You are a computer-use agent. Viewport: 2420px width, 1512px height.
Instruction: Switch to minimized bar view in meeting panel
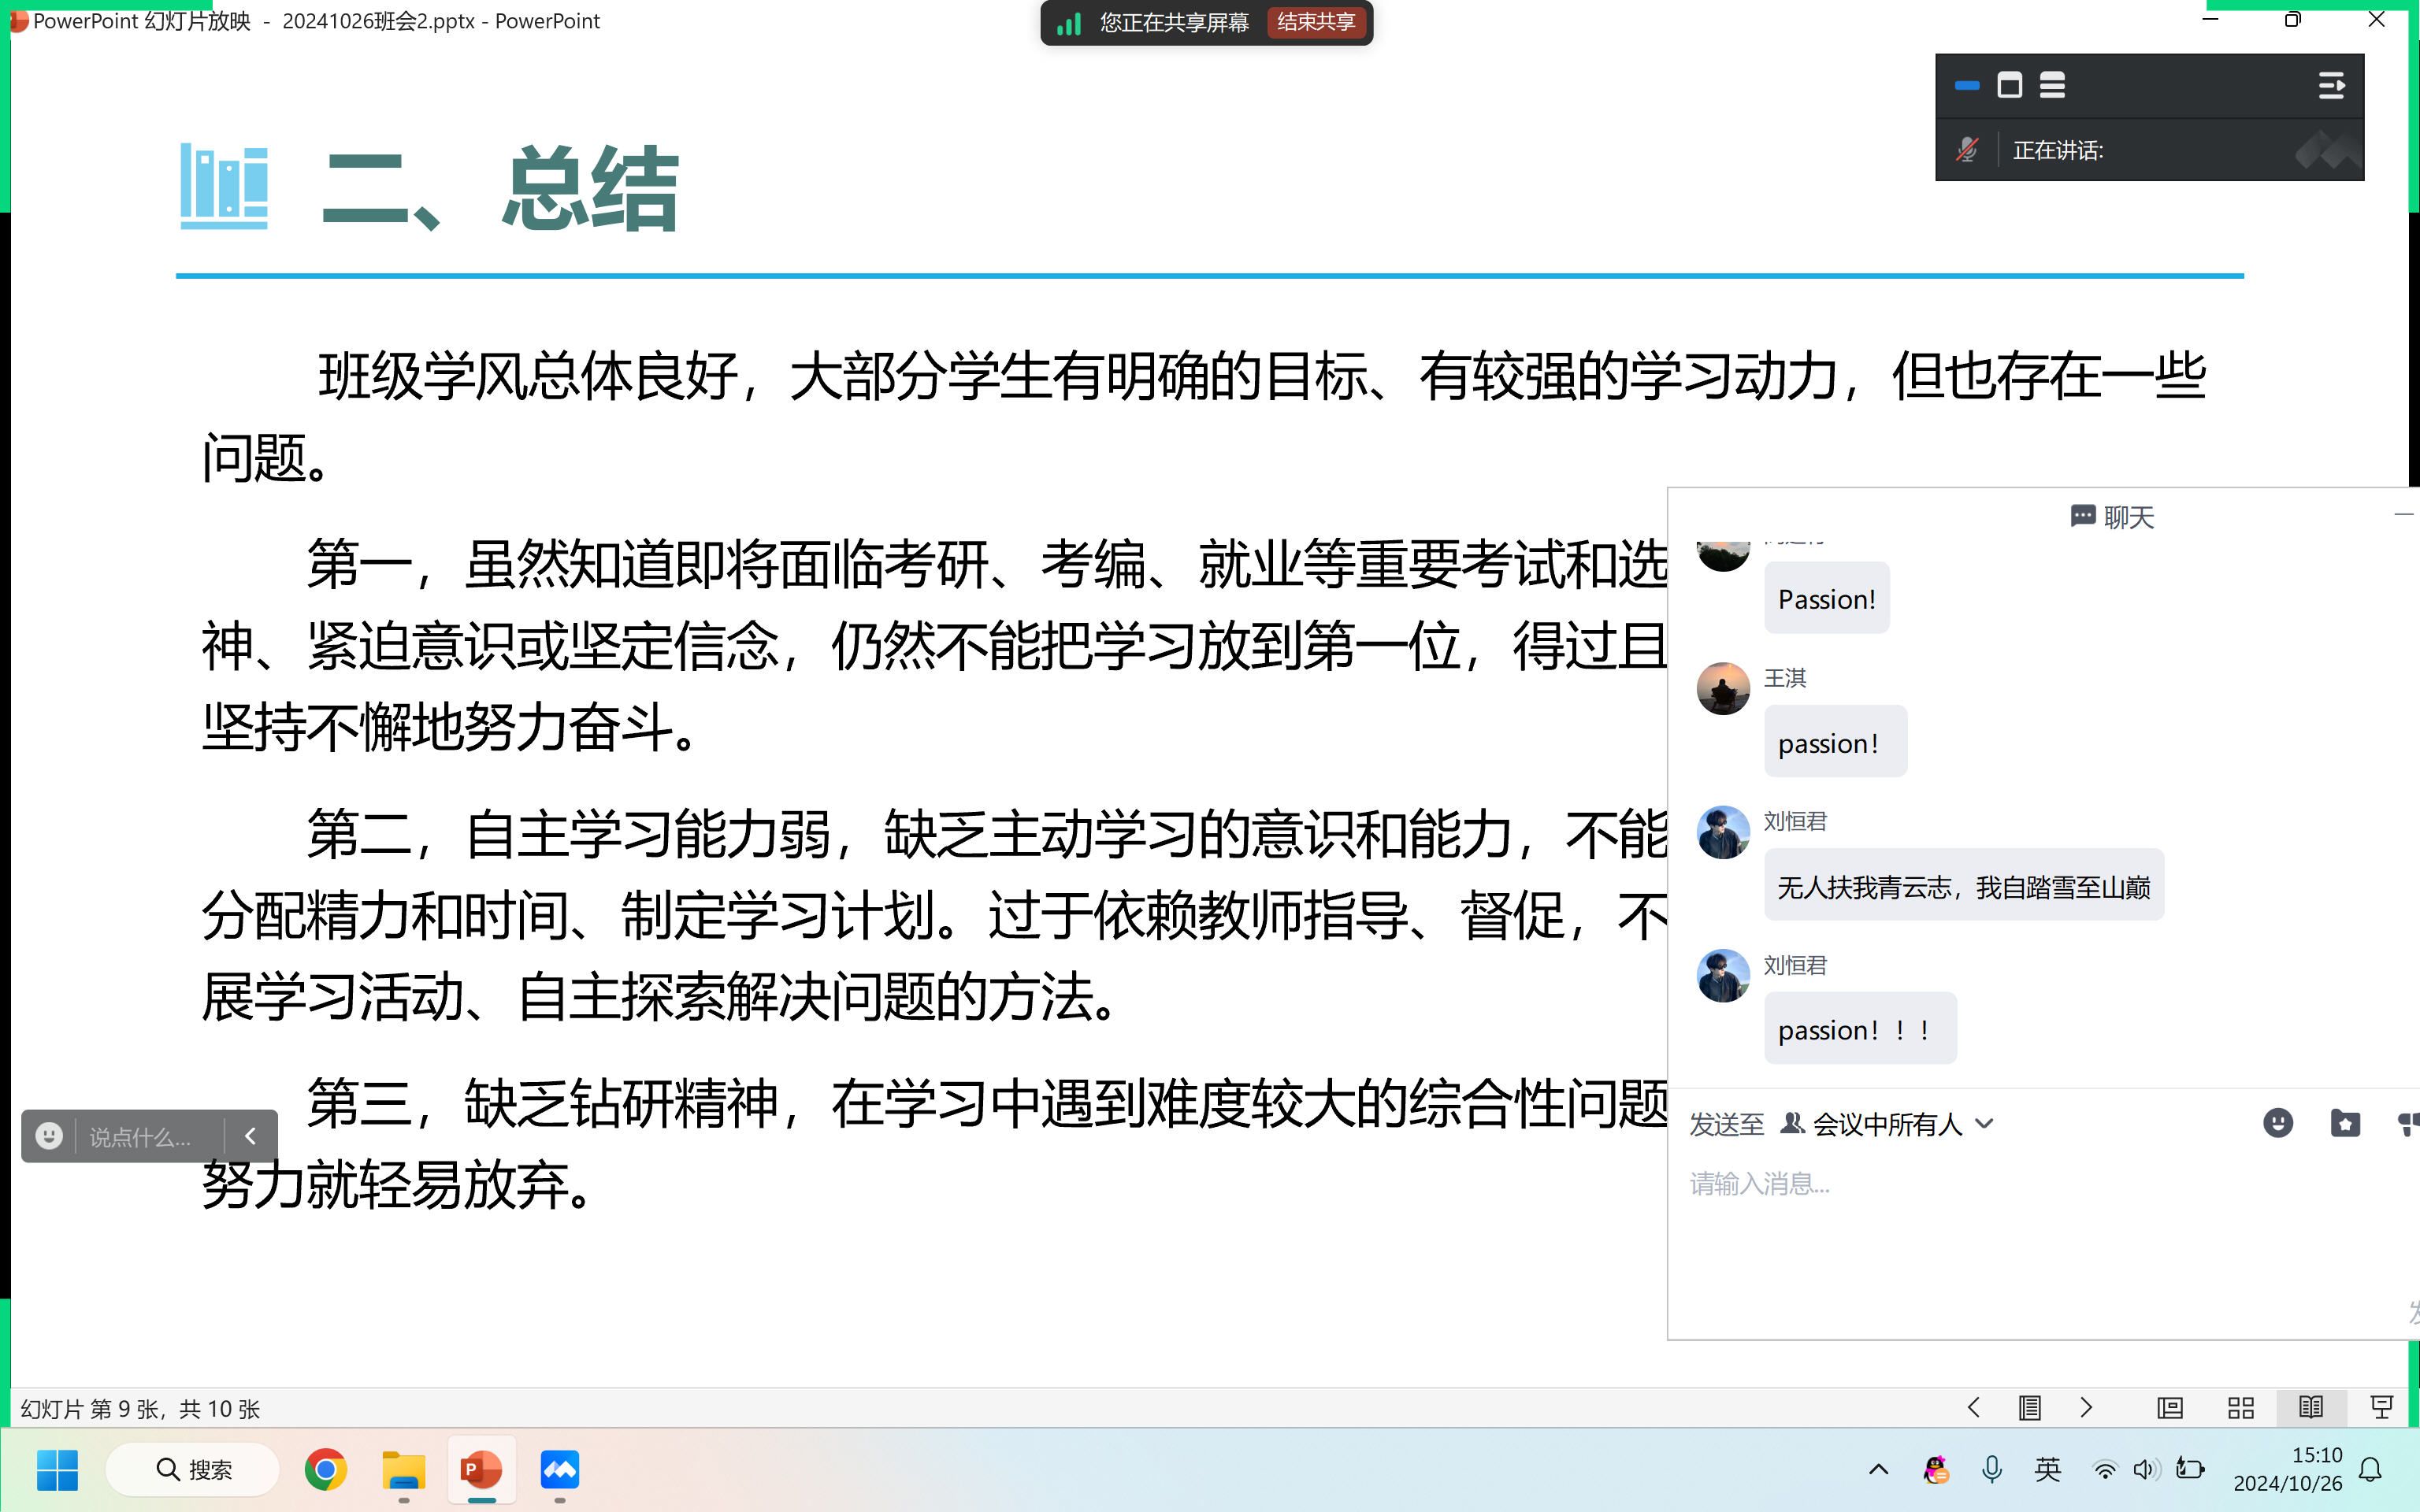pyautogui.click(x=1966, y=86)
